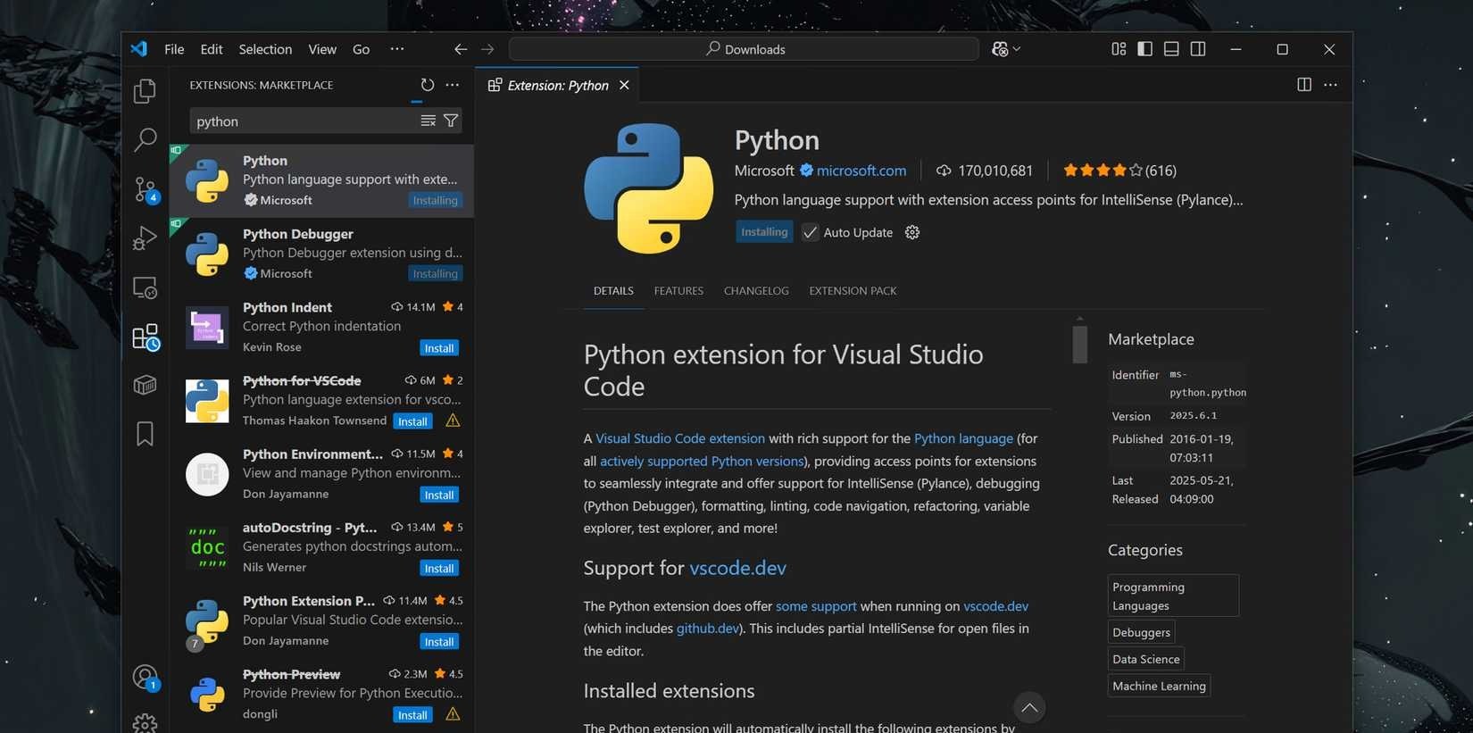Install the Python Preview extension
This screenshot has width=1473, height=733.
tap(412, 715)
